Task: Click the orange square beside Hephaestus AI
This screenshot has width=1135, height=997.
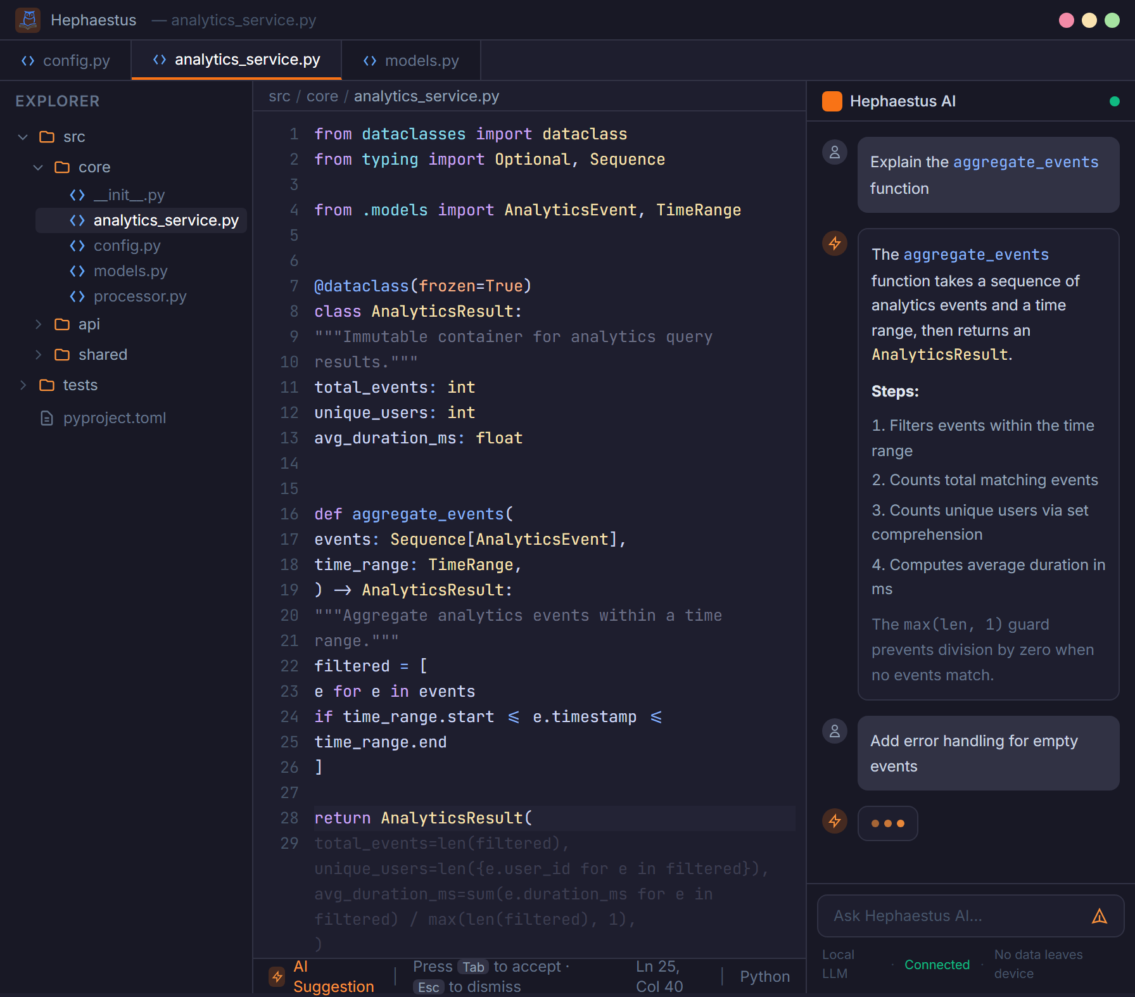Action: pyautogui.click(x=832, y=100)
